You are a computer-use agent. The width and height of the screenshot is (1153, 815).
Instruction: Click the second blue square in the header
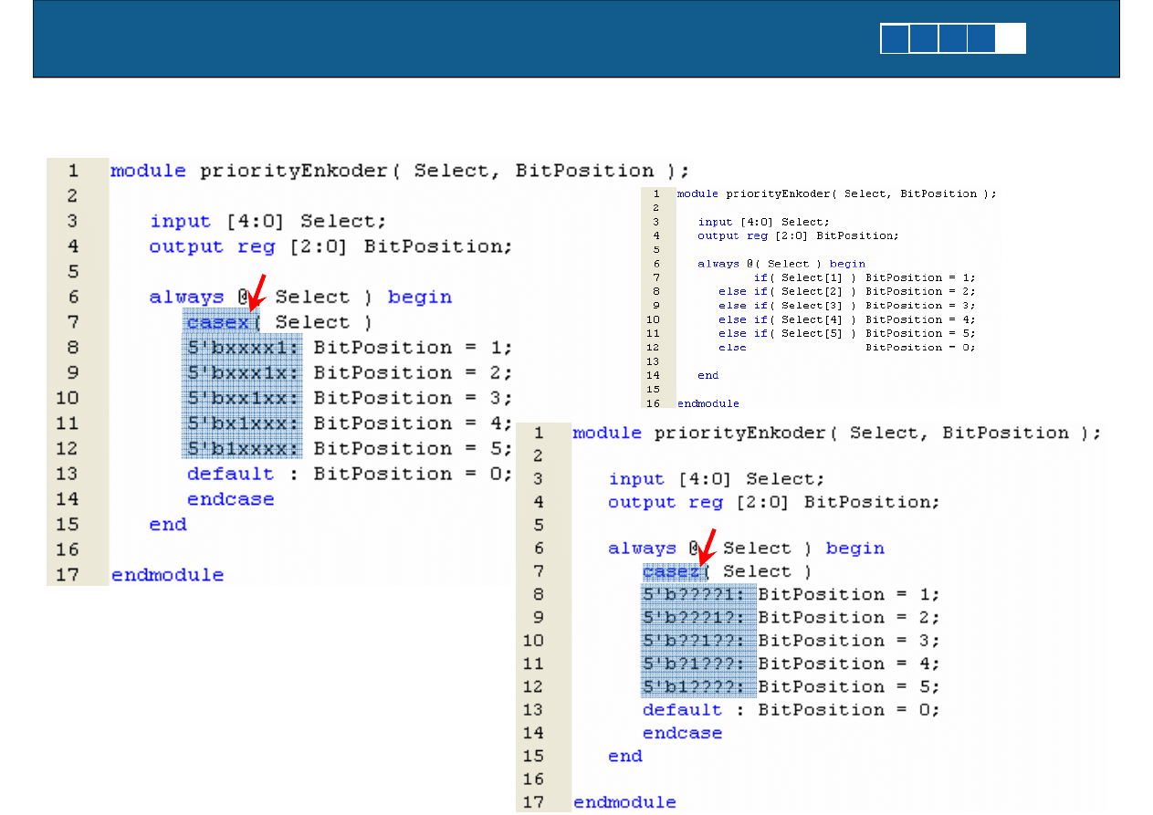point(924,38)
